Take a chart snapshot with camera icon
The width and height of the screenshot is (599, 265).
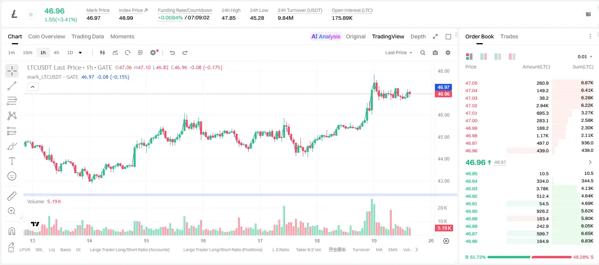point(435,53)
